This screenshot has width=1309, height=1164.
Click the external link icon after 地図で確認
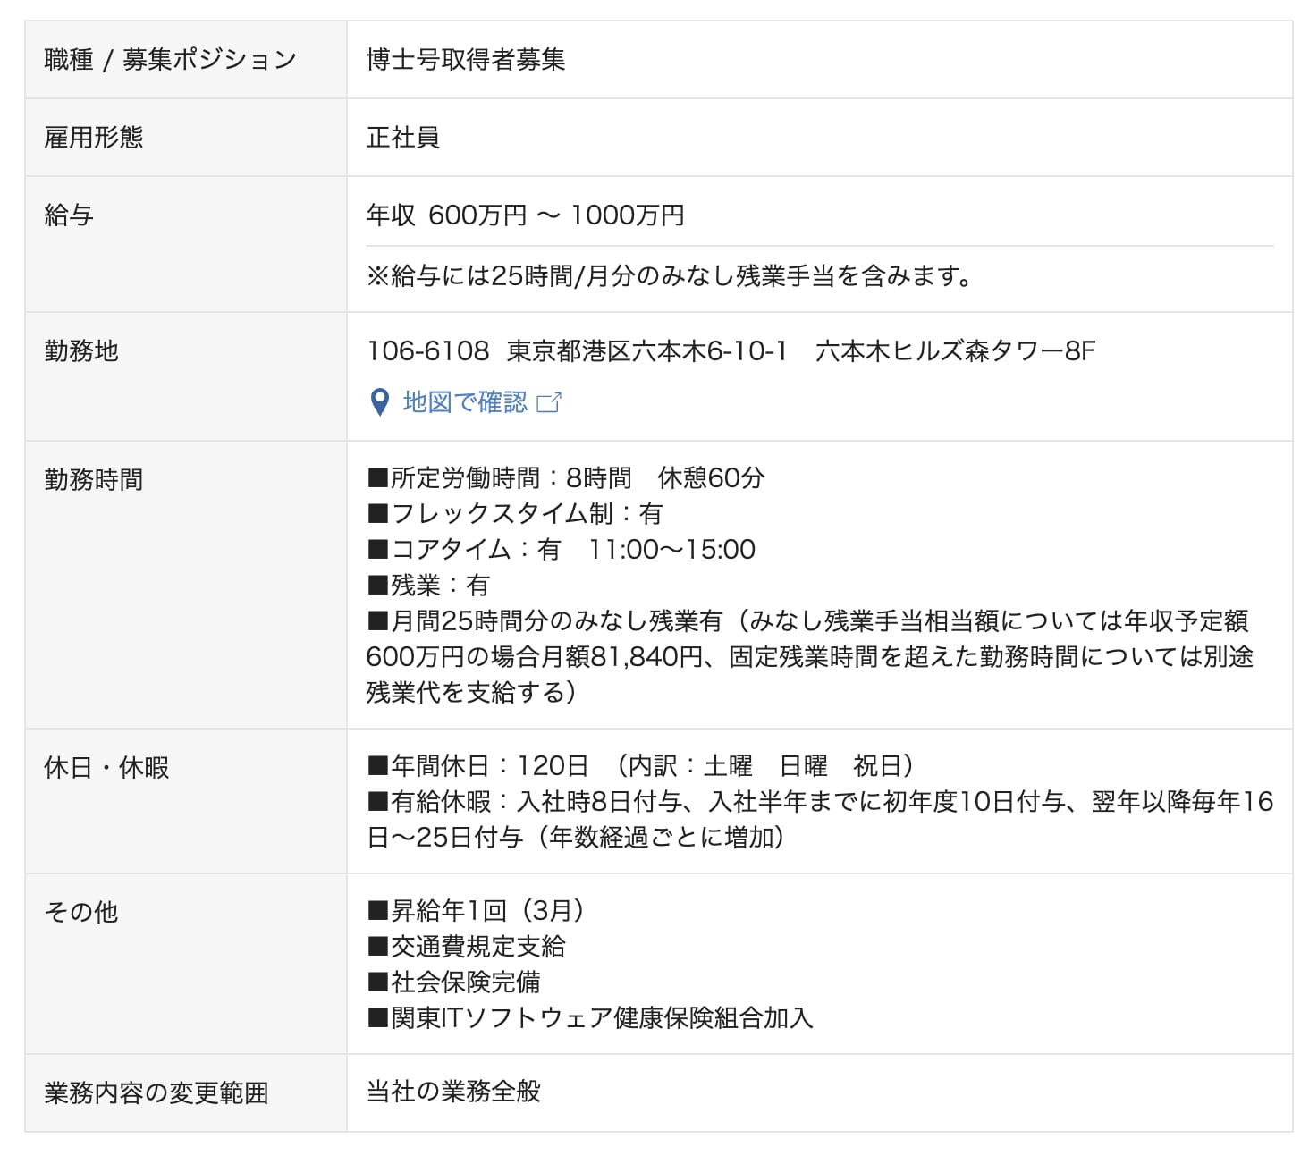pos(549,402)
